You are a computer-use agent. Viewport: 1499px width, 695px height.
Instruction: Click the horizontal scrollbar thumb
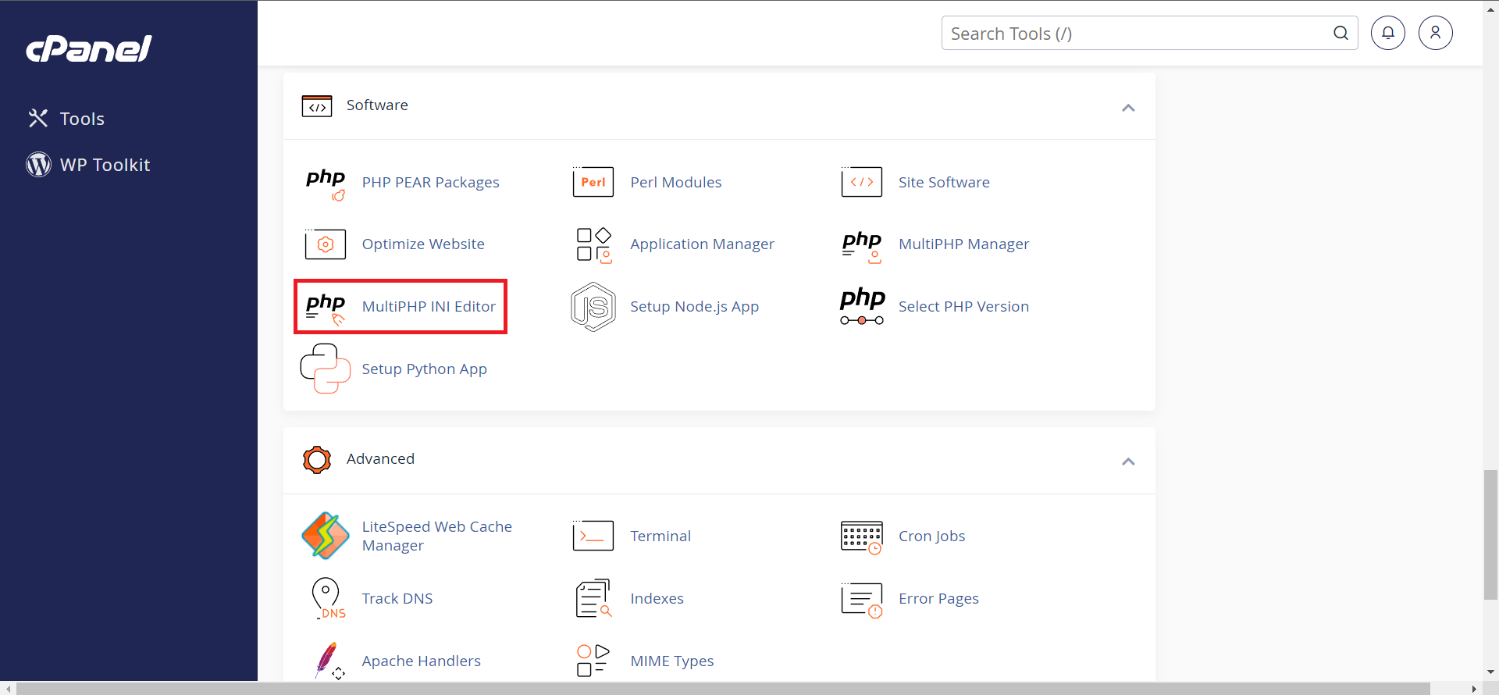723,689
